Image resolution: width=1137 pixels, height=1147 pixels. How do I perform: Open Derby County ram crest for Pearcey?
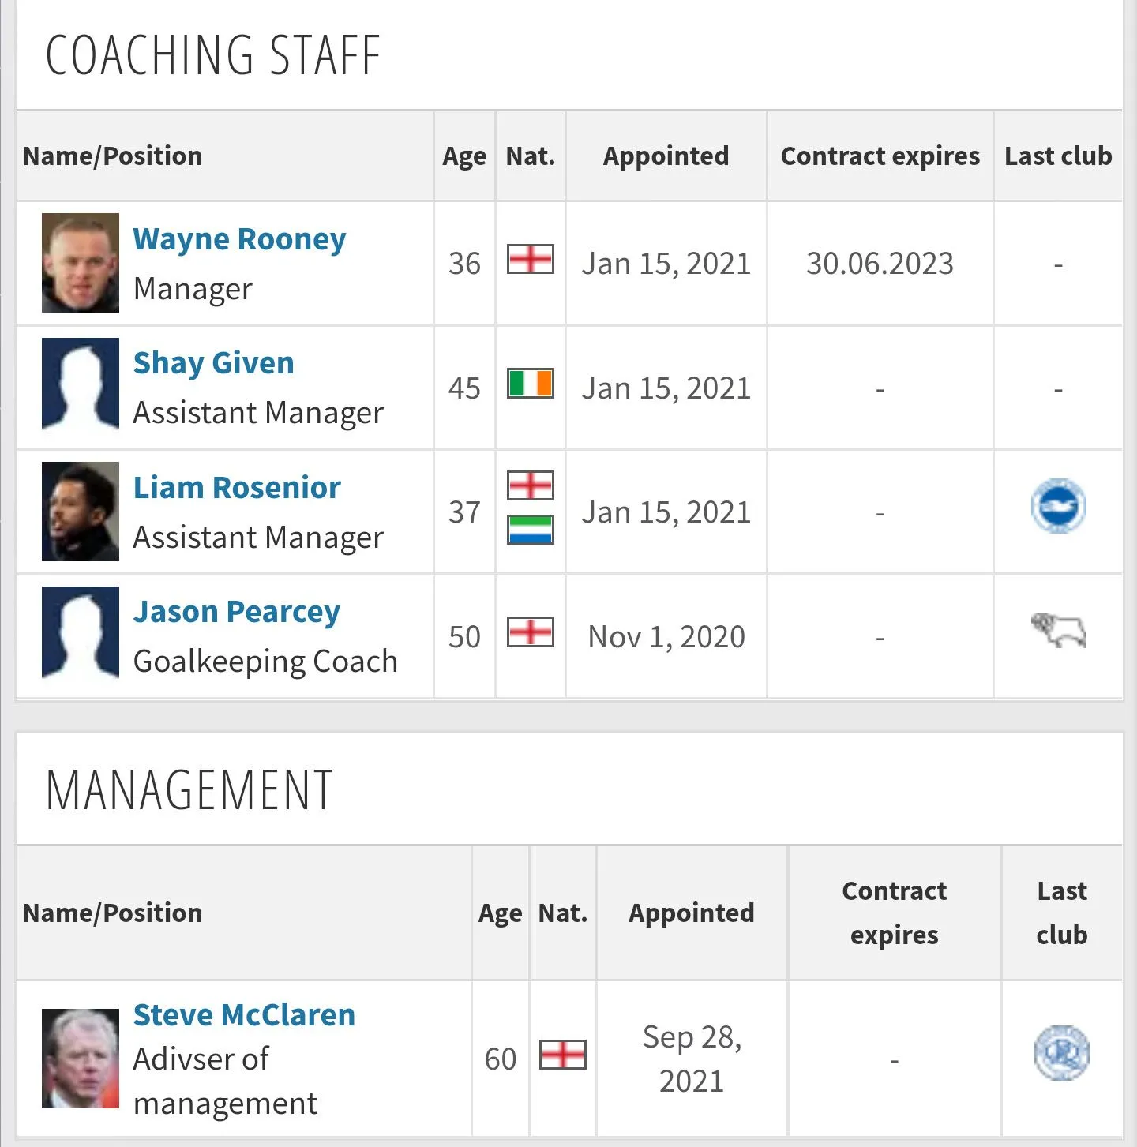(1058, 631)
